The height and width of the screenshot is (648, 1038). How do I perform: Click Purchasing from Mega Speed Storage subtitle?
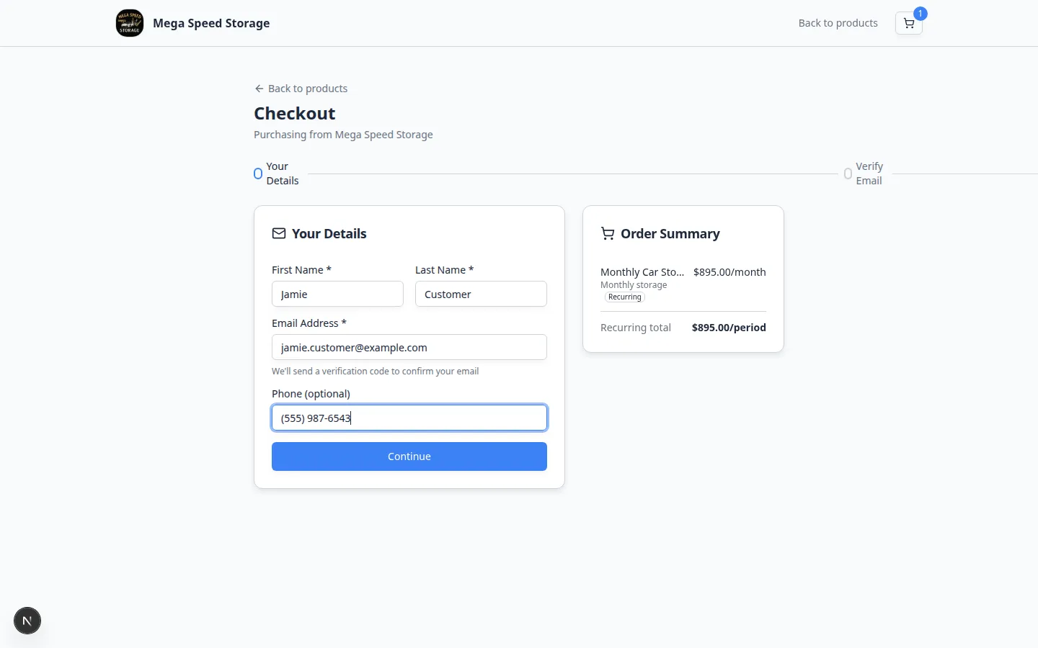point(343,135)
